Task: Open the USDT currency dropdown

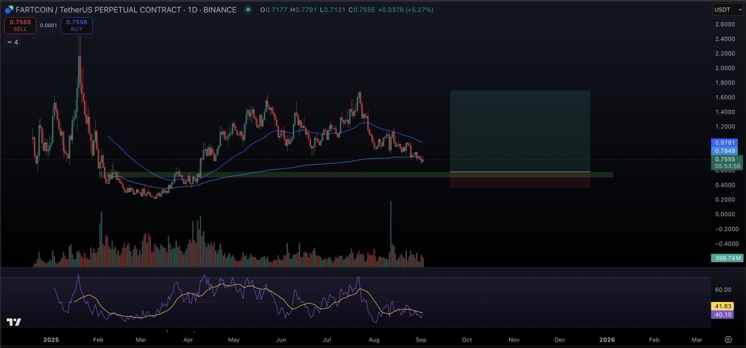Action: [x=727, y=10]
